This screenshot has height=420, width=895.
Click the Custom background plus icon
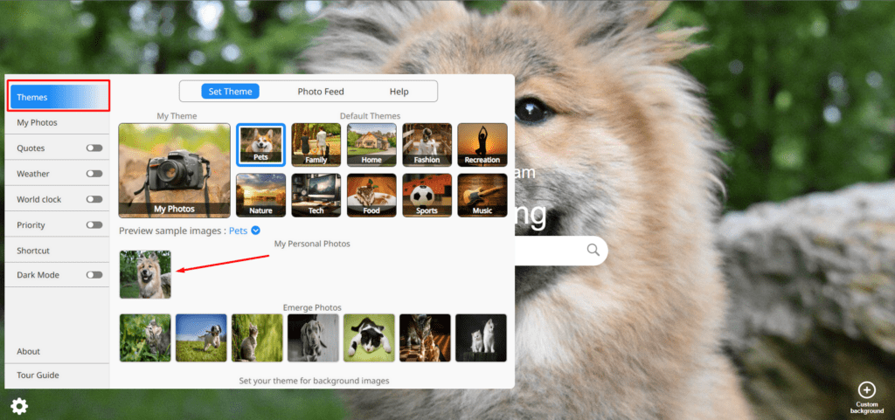pos(866,390)
